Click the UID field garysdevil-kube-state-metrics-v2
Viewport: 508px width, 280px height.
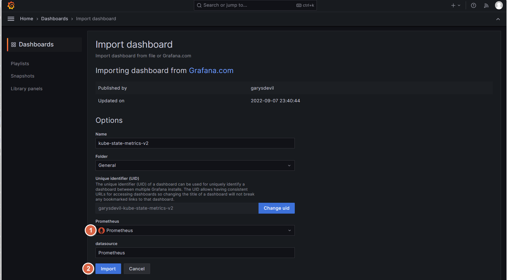click(x=177, y=208)
